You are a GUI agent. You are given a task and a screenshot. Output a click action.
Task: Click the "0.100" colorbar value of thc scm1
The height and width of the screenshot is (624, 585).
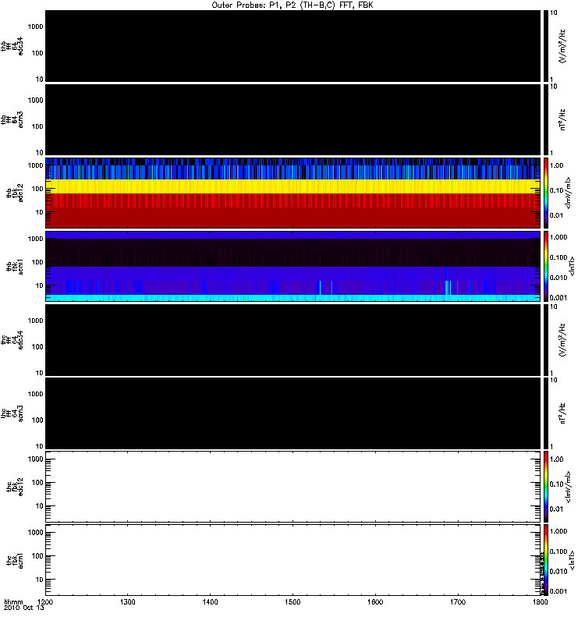click(558, 551)
